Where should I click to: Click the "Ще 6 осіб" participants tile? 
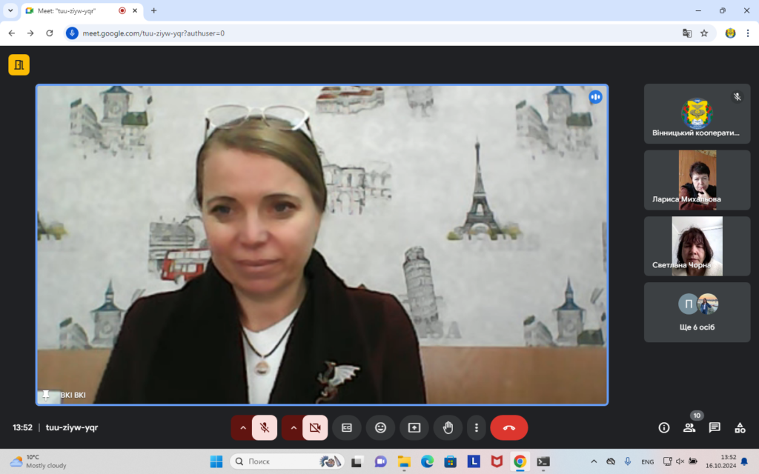pos(697,312)
